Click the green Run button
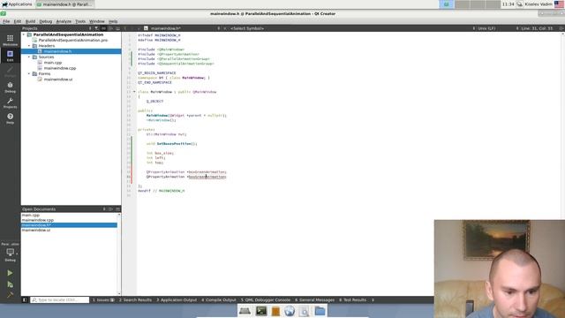This screenshot has width=565, height=318. (10, 273)
